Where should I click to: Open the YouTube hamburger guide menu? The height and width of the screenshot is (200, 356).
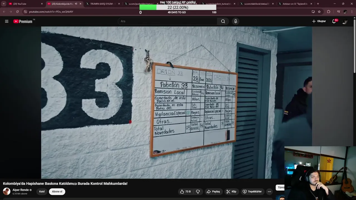[x=7, y=21]
